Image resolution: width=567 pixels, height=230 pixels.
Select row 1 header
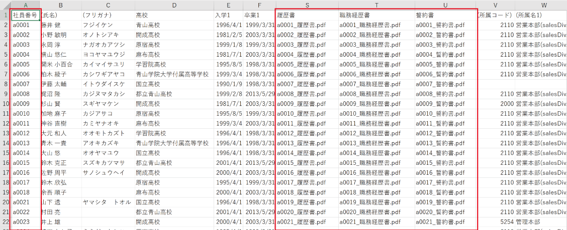click(x=5, y=15)
